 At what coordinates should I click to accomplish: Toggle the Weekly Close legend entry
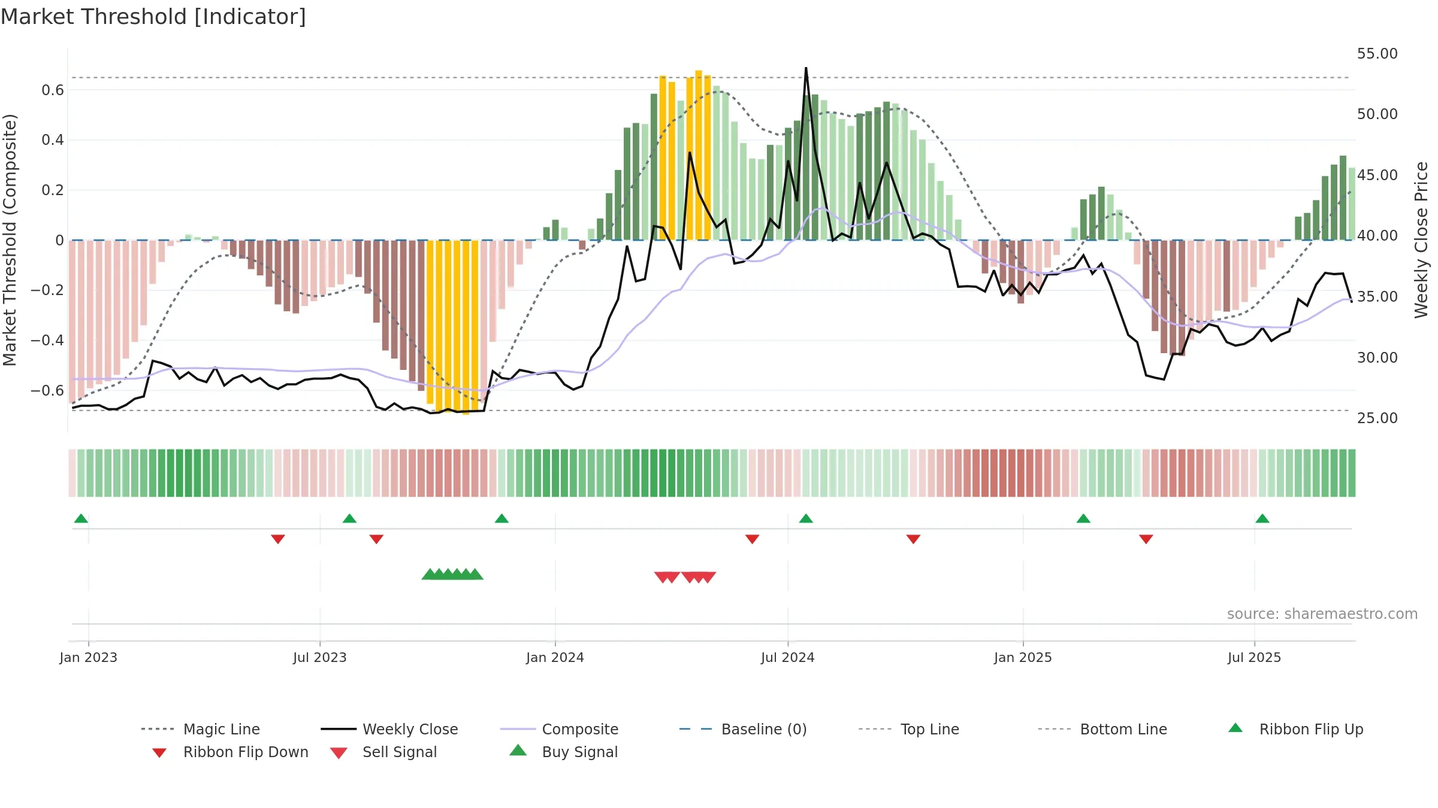tap(389, 729)
